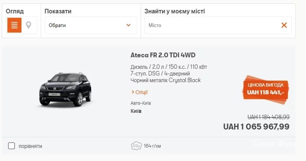Click the CO2 cloud emissions icon
This screenshot has height=161, width=306.
tap(136, 146)
